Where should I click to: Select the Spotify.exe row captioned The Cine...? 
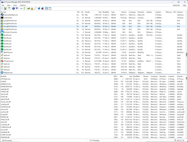pyautogui.click(x=93, y=35)
